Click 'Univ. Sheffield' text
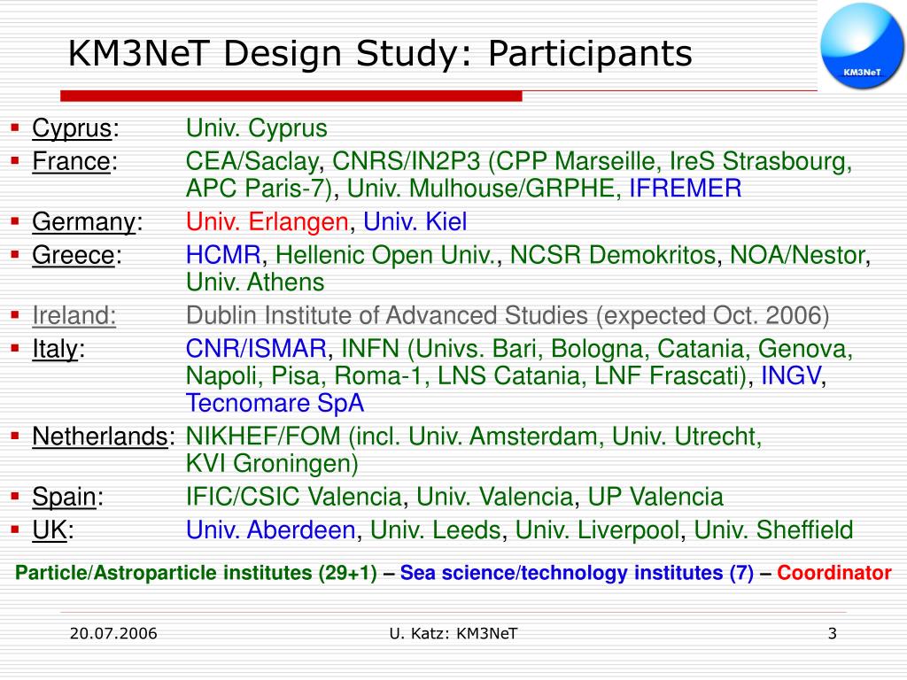The height and width of the screenshot is (680, 907). point(773,530)
